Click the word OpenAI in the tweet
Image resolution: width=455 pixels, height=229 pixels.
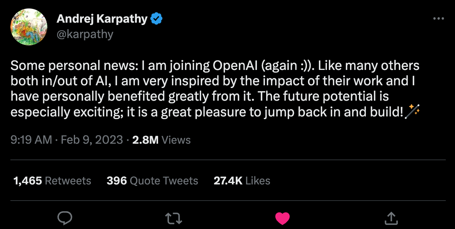coord(235,66)
